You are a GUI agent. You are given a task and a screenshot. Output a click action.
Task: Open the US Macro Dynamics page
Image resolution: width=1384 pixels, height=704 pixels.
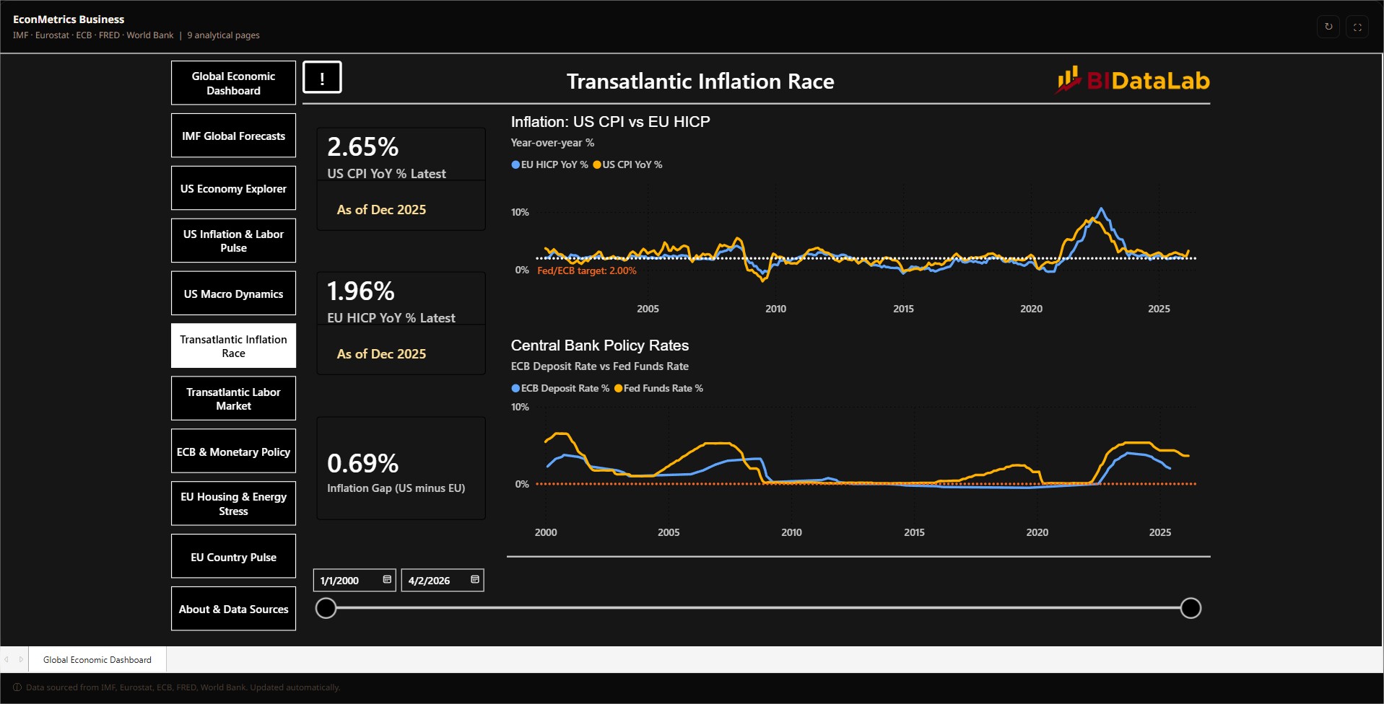(233, 294)
